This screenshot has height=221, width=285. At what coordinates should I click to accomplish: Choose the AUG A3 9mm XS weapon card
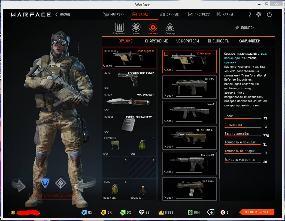[x=189, y=138]
